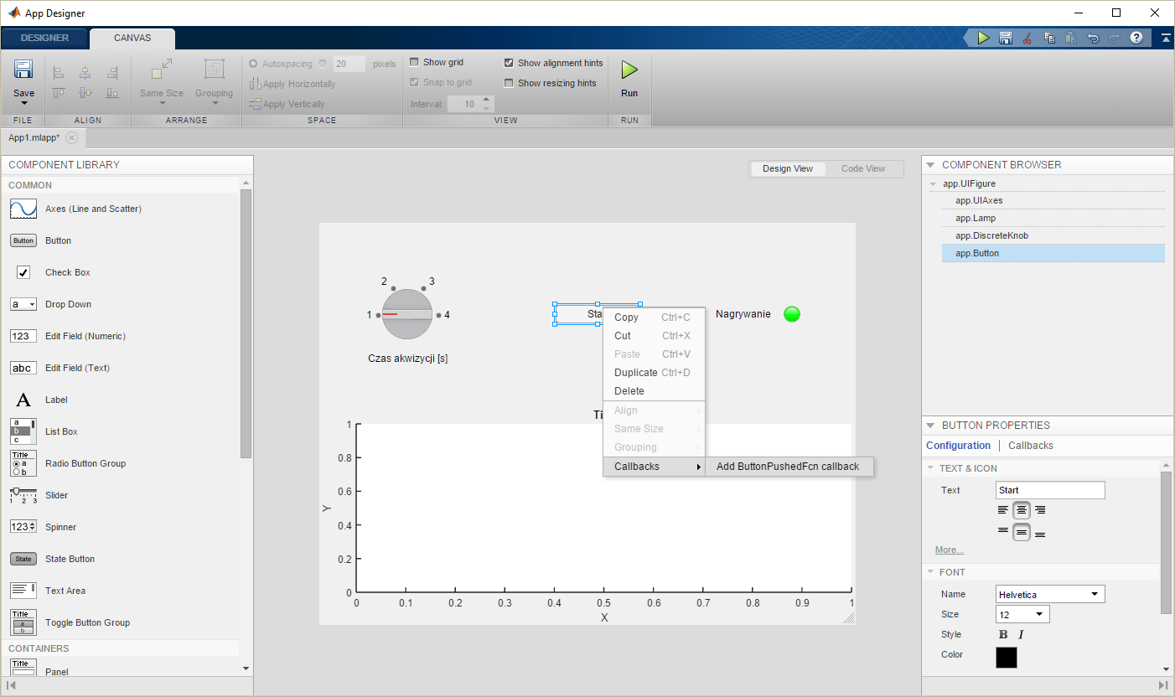
Task: Pick the Slider component in the Component Library
Action: point(56,495)
